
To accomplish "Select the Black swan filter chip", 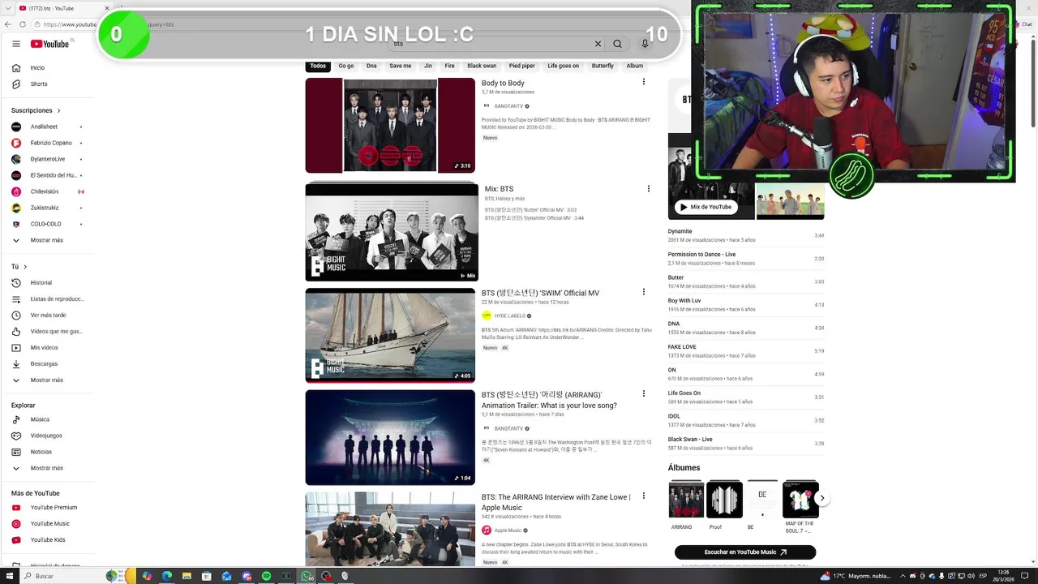I will (482, 66).
